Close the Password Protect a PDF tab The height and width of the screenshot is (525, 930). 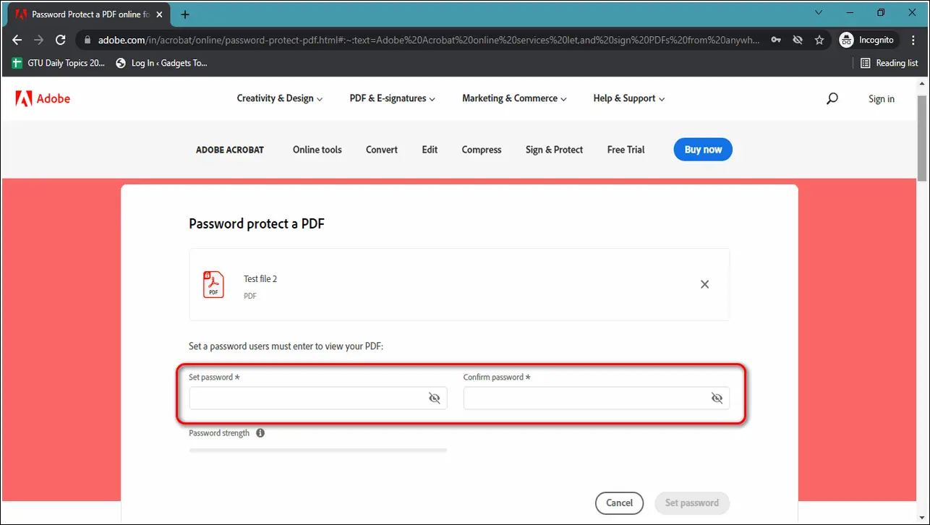pyautogui.click(x=159, y=14)
